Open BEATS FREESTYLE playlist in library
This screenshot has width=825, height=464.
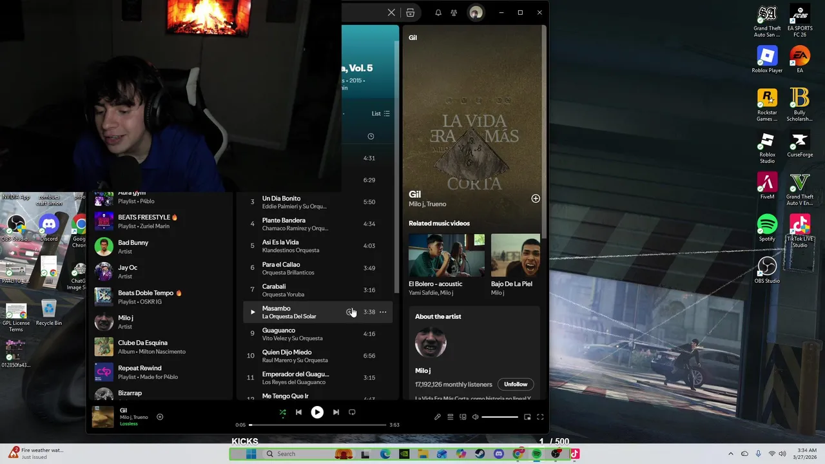coord(161,222)
